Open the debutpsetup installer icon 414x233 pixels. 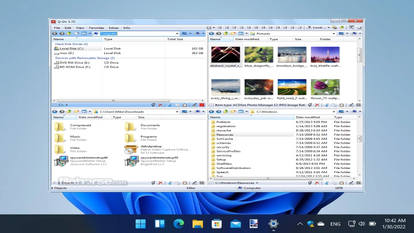coord(131,150)
